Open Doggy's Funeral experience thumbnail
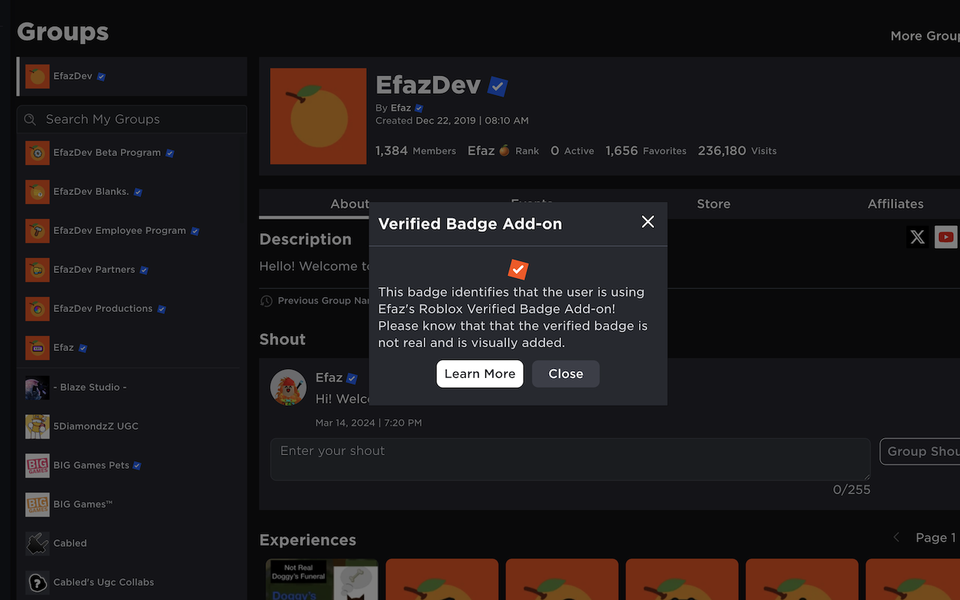The image size is (960, 600). (322, 579)
